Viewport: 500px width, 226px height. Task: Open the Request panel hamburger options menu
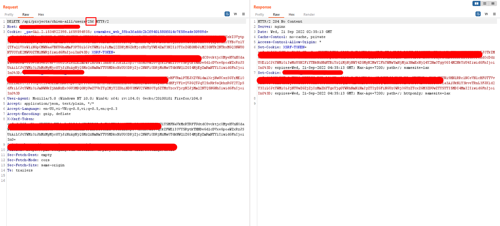243,14
